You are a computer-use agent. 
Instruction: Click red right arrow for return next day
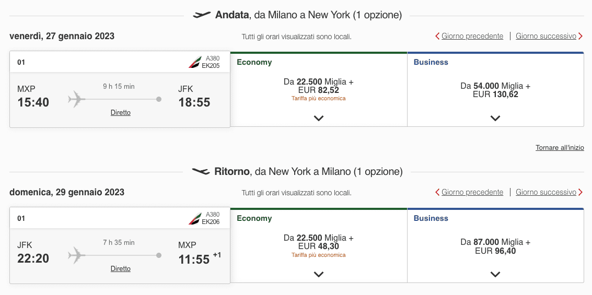[581, 192]
